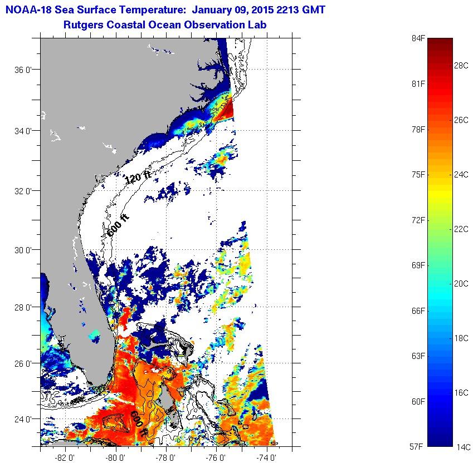Click the '78F' colorbar label
The height and width of the screenshot is (463, 473).
coord(418,130)
